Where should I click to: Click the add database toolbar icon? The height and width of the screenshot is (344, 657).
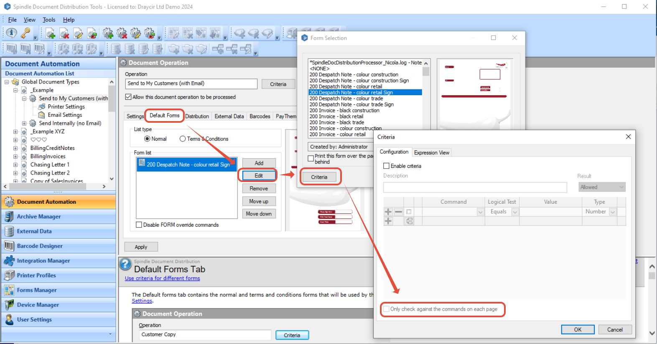pyautogui.click(x=116, y=49)
